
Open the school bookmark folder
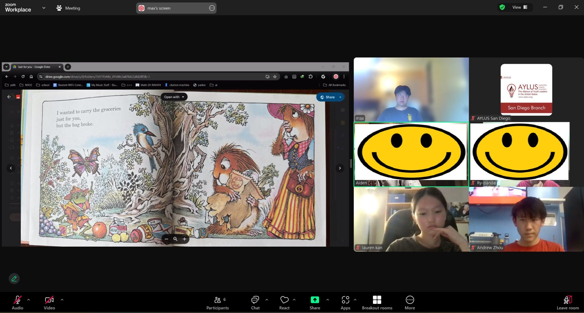(x=43, y=85)
